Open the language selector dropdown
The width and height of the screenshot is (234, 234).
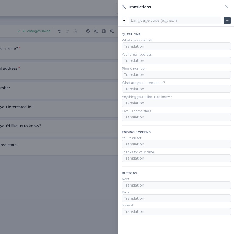point(124,20)
